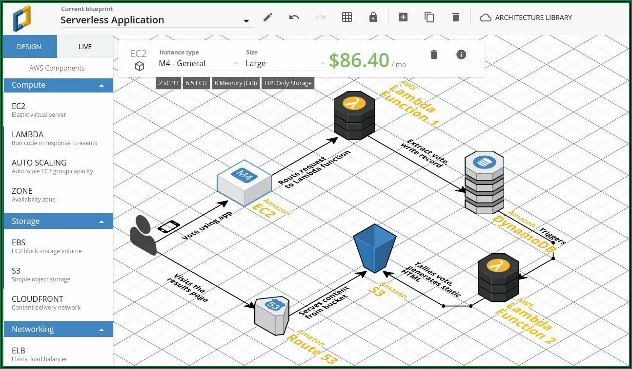The image size is (632, 369).
Task: Select CLOUDFRONT component in sidebar
Action: click(59, 303)
